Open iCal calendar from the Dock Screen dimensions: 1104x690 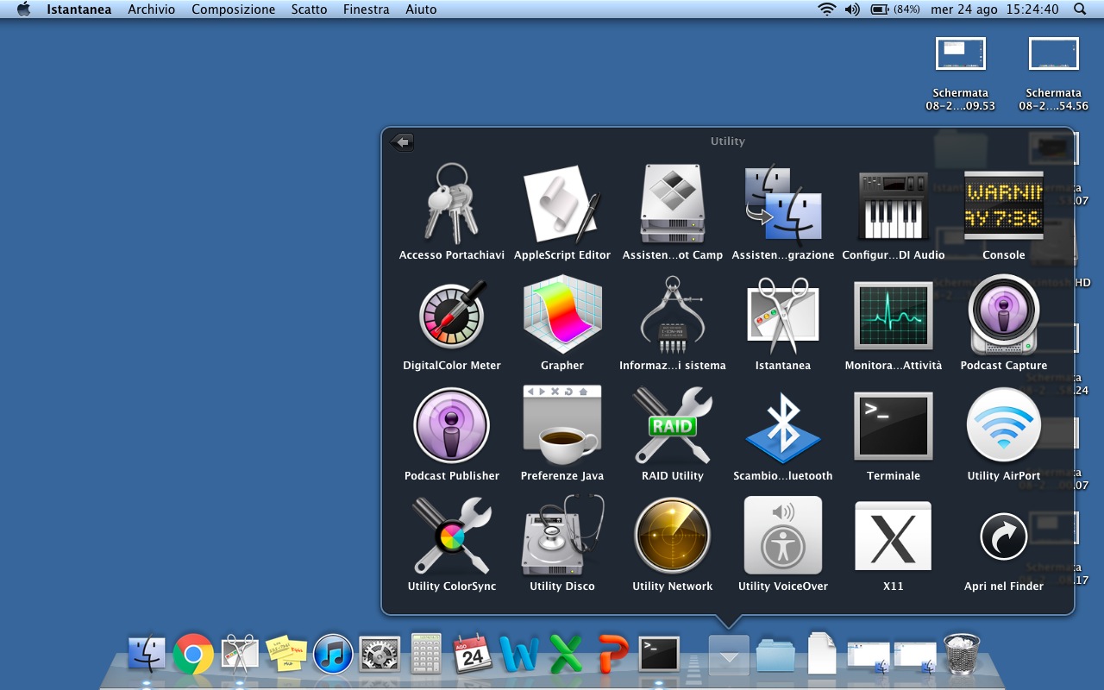pyautogui.click(x=473, y=655)
